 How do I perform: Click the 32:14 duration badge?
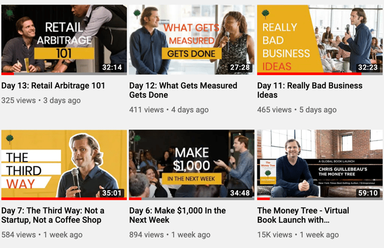tap(112, 67)
